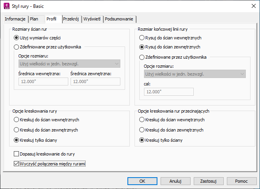
Task: Click the Civil 3D app icon in title bar
Action: pos(6,6)
